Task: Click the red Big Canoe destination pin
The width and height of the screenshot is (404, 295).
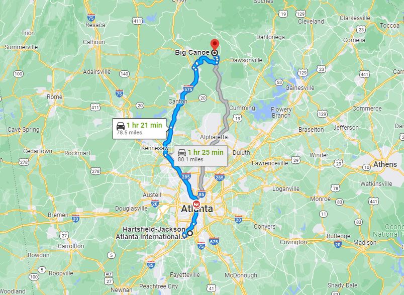Action: (215, 44)
